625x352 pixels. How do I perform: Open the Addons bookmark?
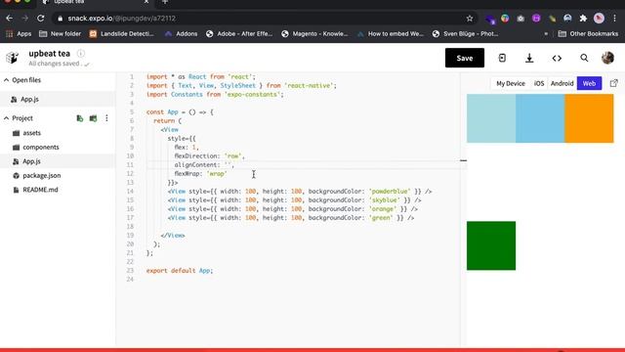[x=182, y=34]
